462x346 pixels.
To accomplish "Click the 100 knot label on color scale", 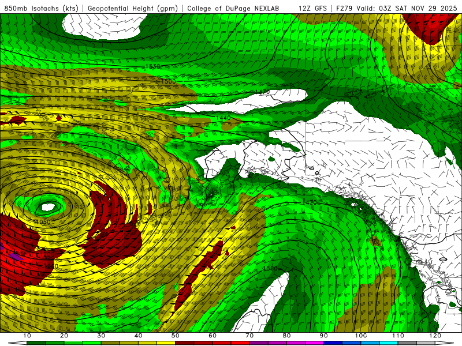I will [361, 336].
